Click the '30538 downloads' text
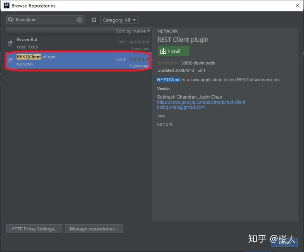The width and height of the screenshot is (304, 252). pos(198,63)
